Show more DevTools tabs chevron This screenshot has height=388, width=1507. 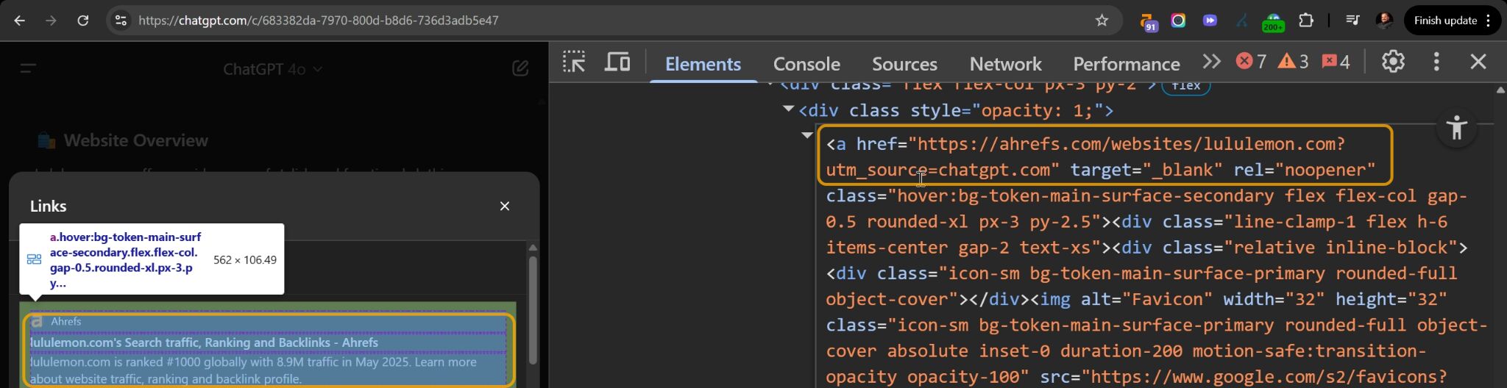pyautogui.click(x=1211, y=62)
